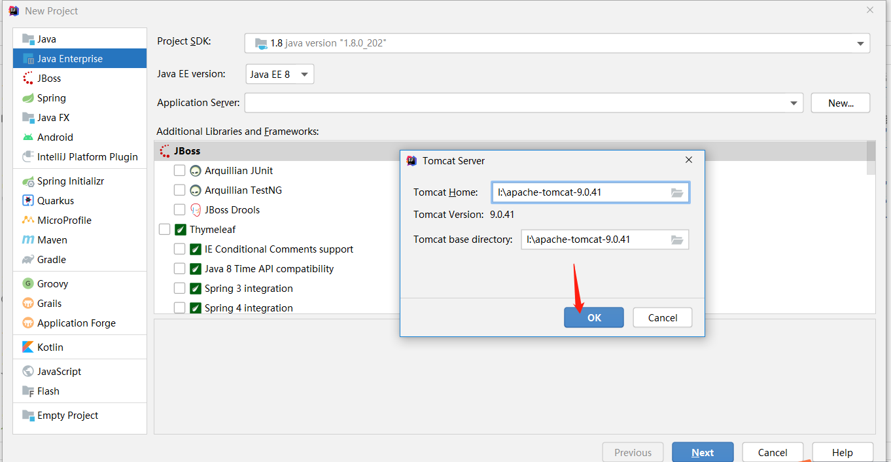Choose the Kotlin icon

(28, 347)
